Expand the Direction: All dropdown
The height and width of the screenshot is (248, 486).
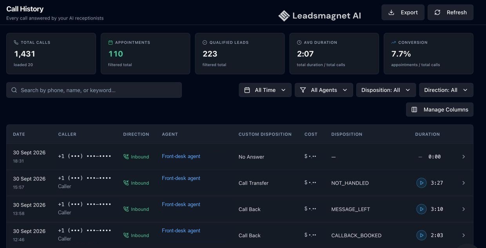(446, 90)
